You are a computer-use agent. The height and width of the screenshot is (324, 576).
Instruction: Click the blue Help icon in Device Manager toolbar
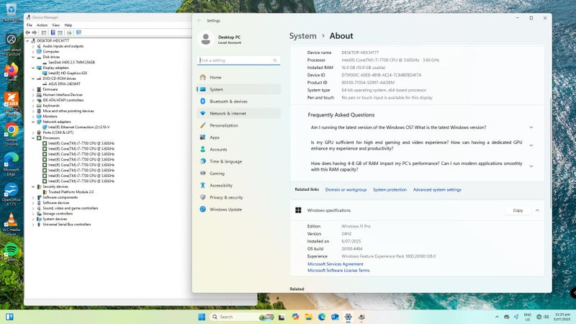pos(53,32)
